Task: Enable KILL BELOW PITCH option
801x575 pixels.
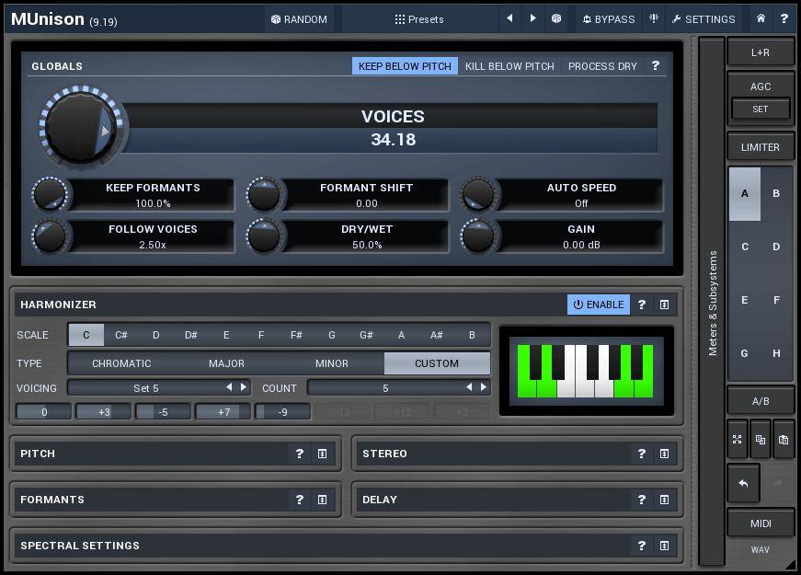Action: coord(509,66)
